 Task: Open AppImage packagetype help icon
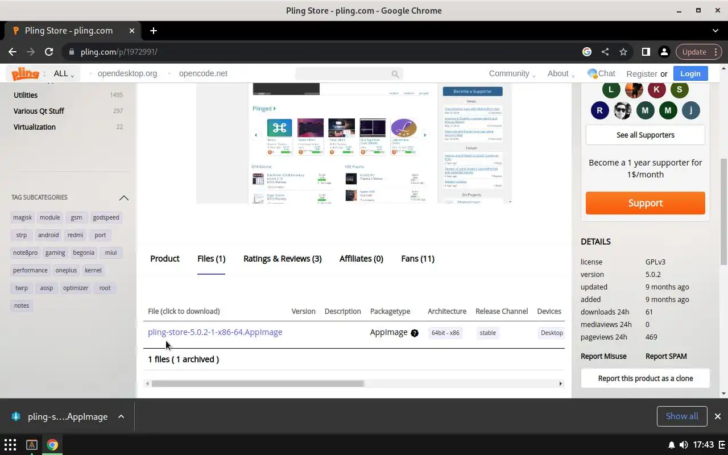click(415, 333)
